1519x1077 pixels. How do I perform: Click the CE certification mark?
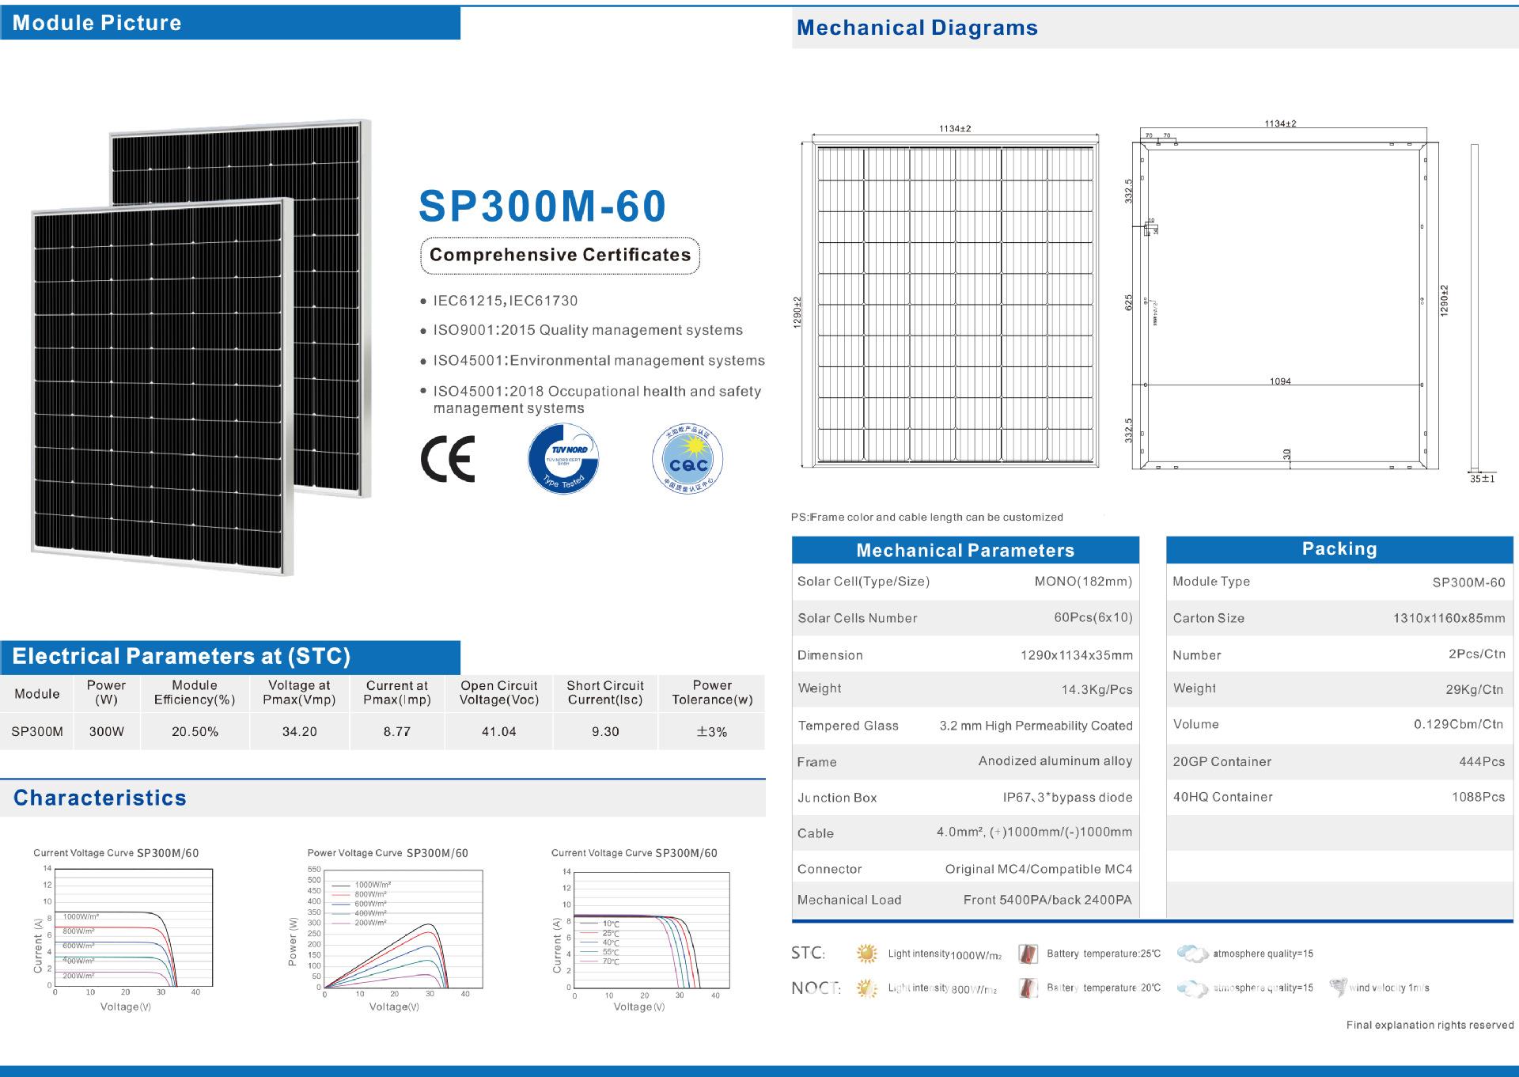[448, 459]
